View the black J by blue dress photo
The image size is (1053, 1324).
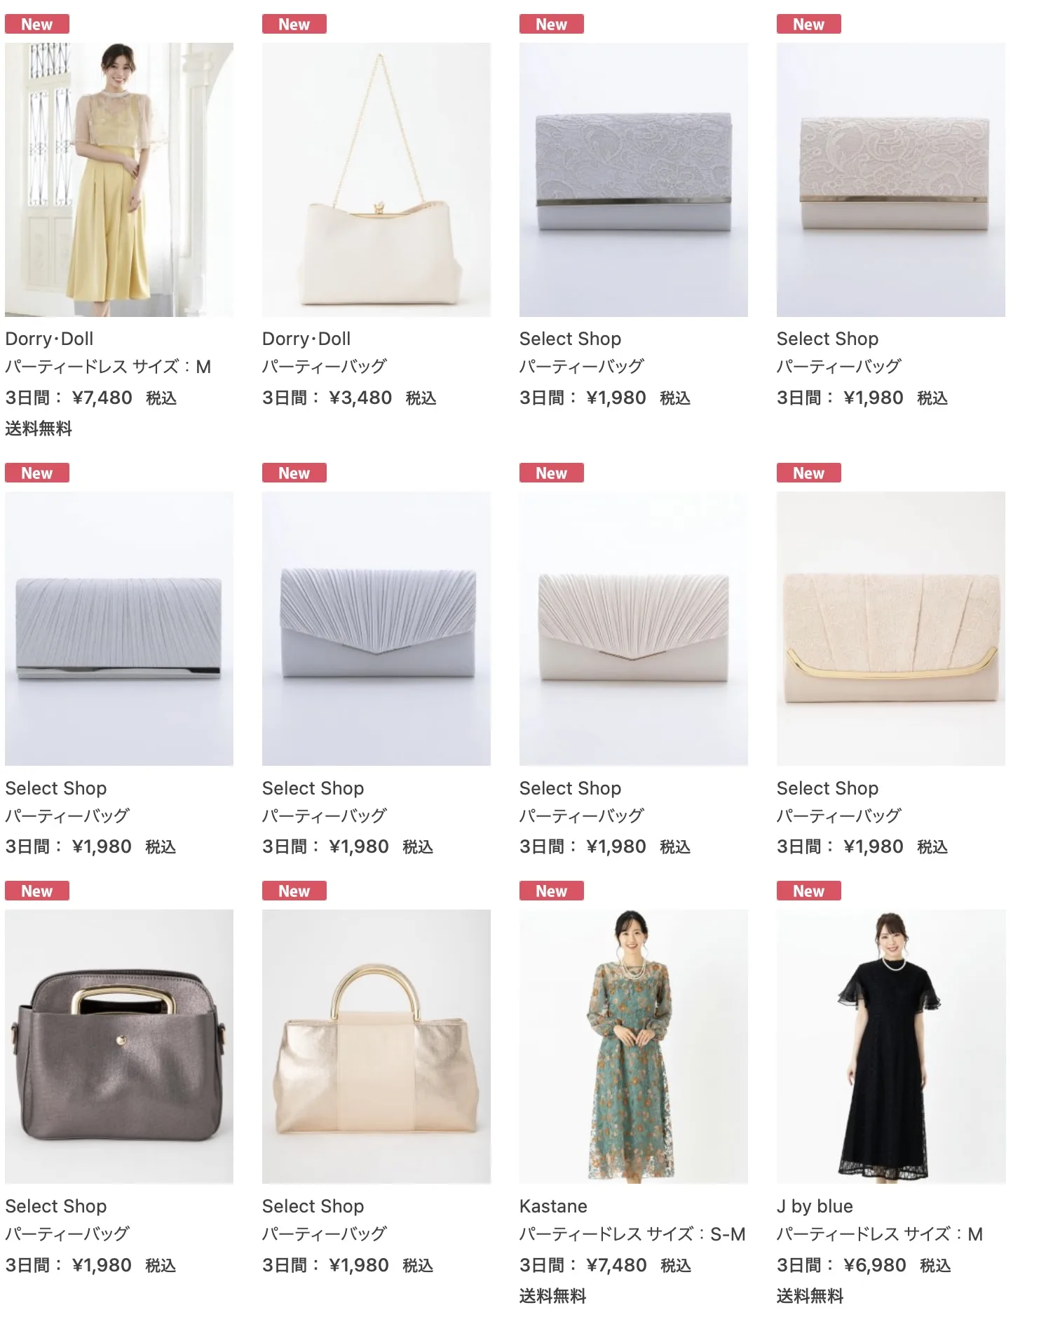[x=891, y=1046]
